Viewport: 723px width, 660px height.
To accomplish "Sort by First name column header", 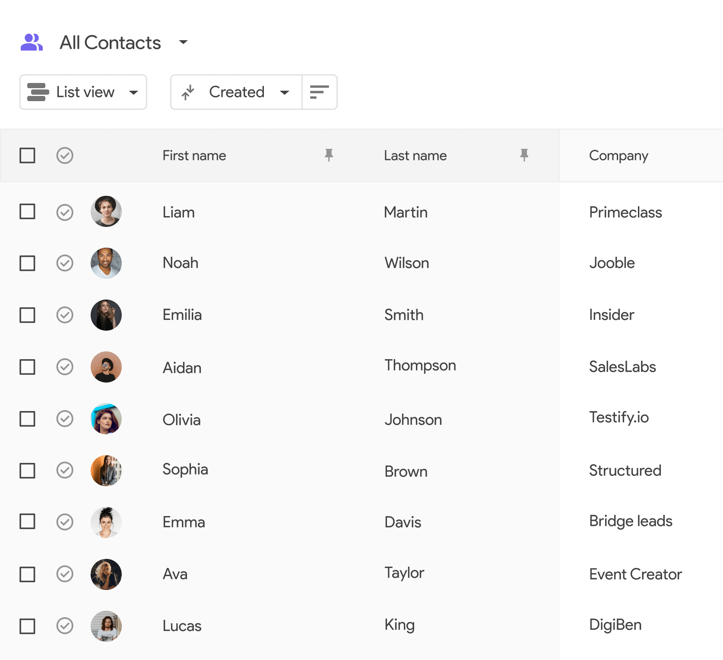I will [x=194, y=156].
